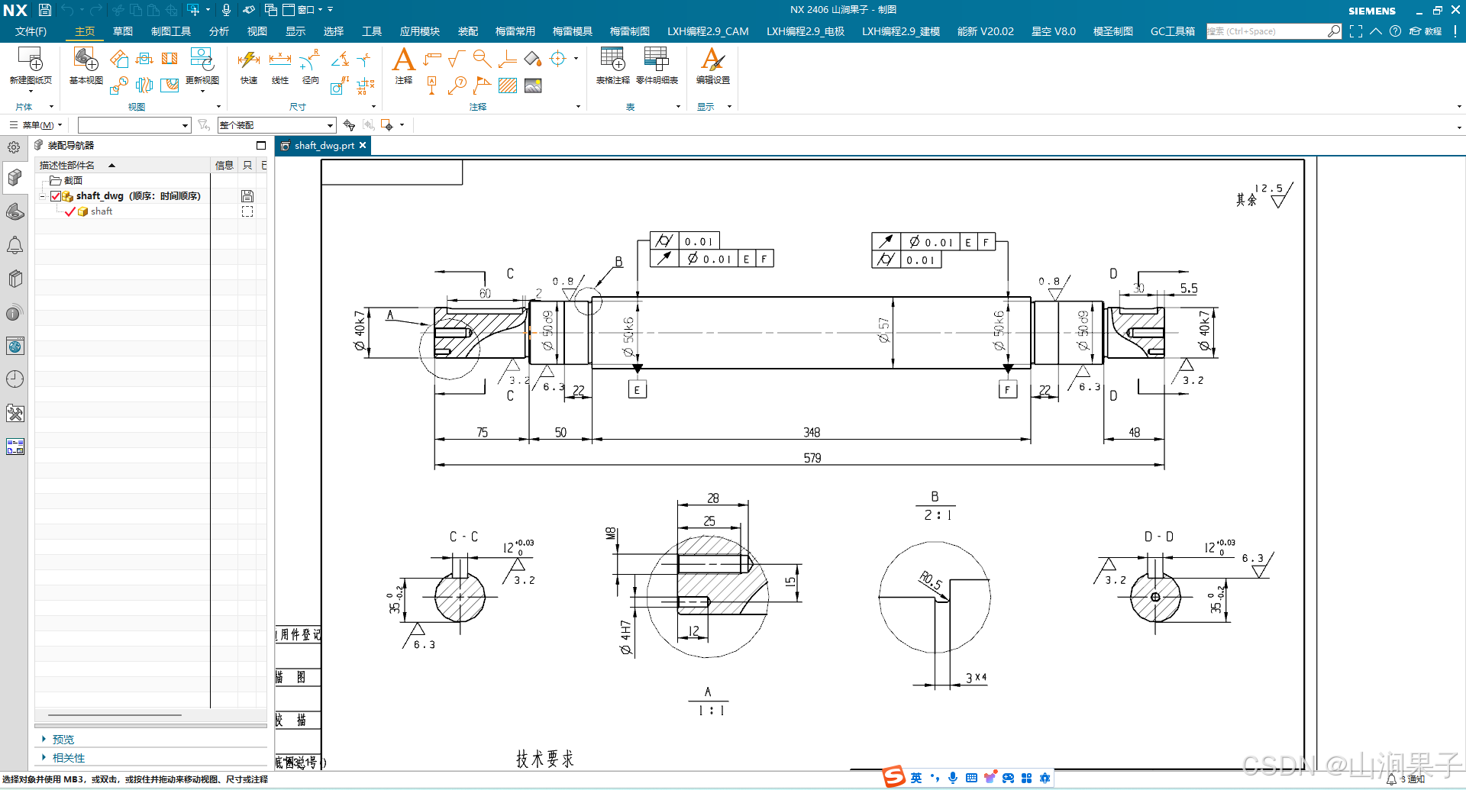Open the Menu (菜单) dropdown
1466x790 pixels.
[36, 125]
